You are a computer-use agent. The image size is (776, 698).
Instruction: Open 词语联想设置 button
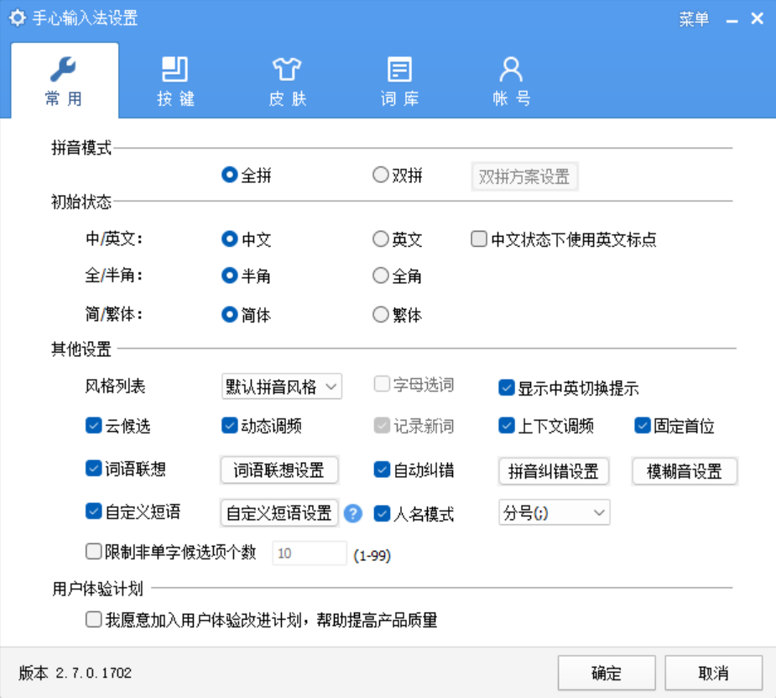coord(279,470)
